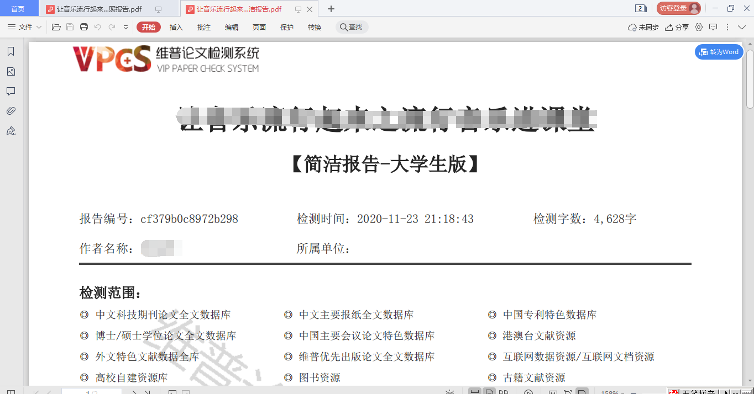Click the 互联网数据资源/互联网文档资源 entry

tap(579, 357)
